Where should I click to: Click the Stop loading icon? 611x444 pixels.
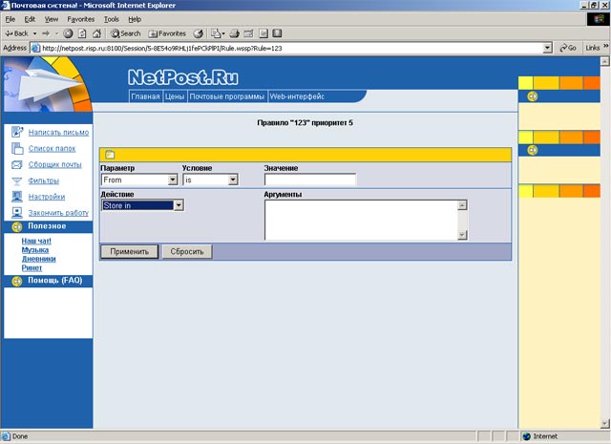68,33
